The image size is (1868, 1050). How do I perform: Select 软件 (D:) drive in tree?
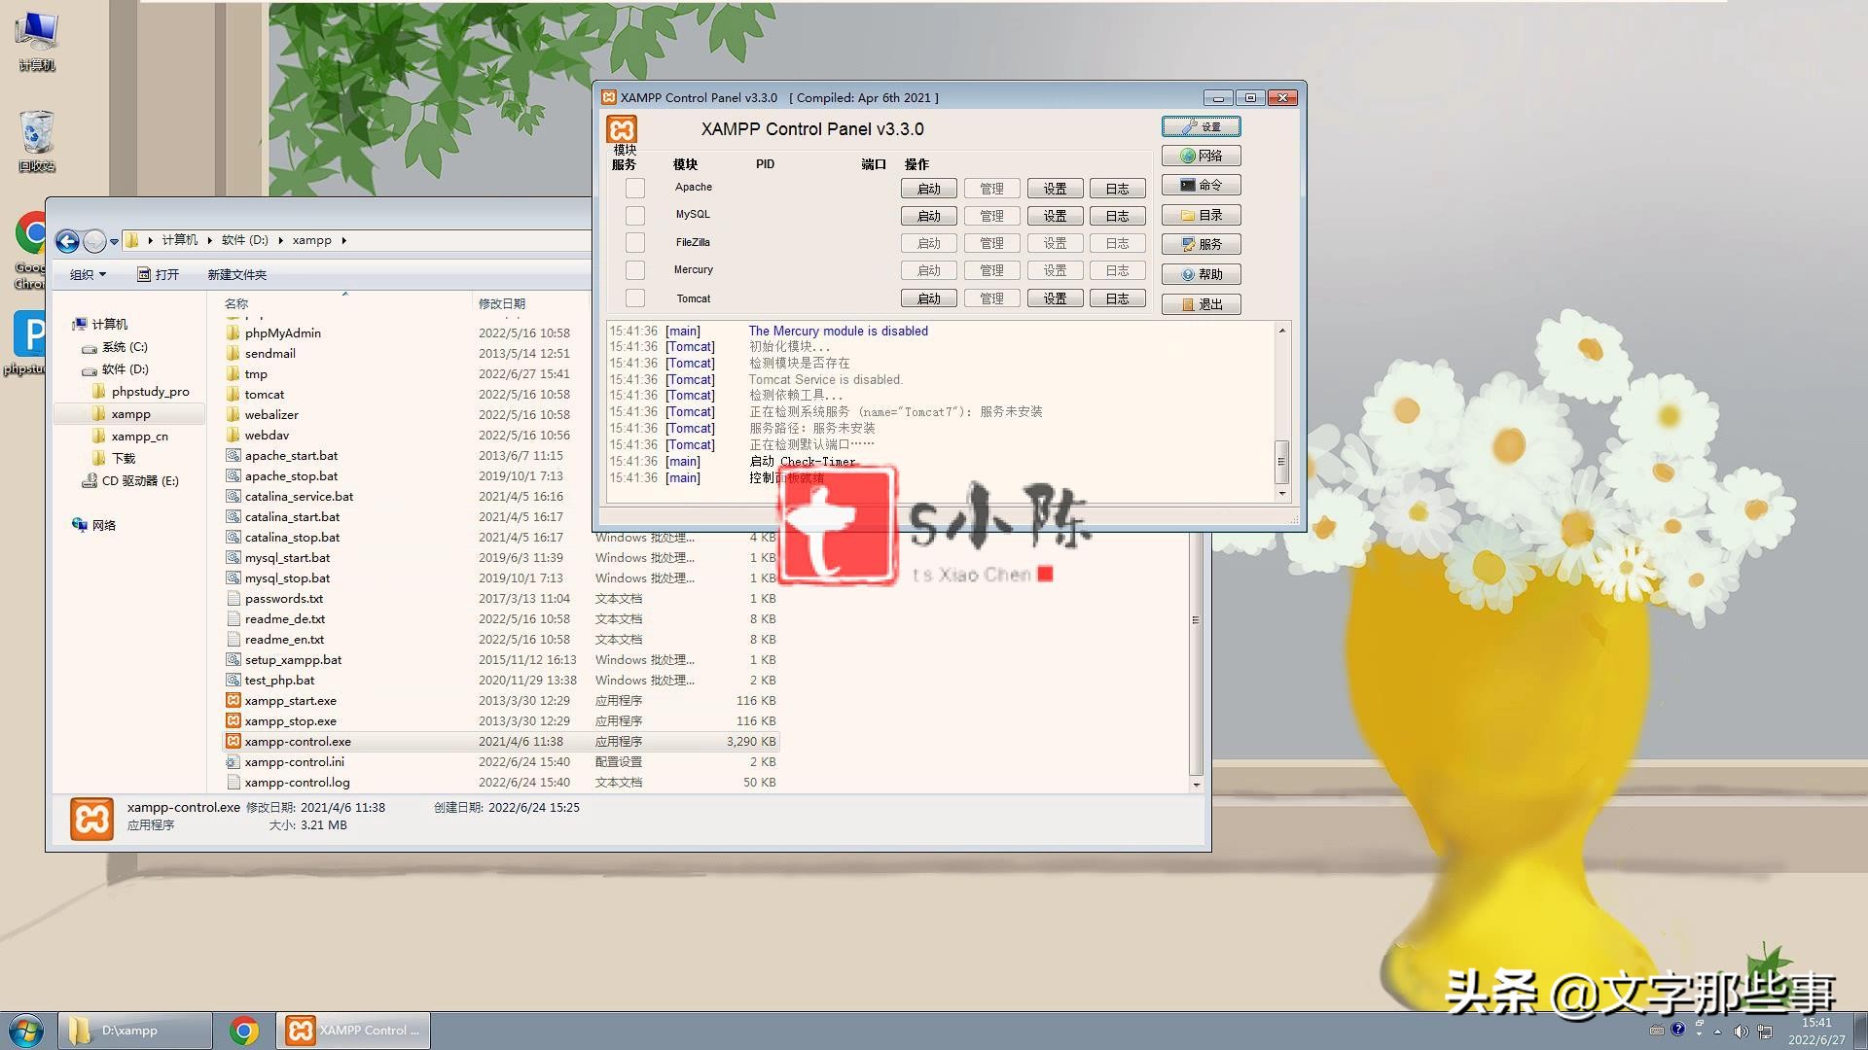[x=115, y=368]
